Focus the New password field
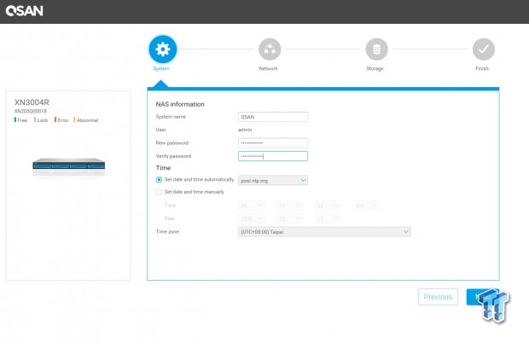 (273, 142)
